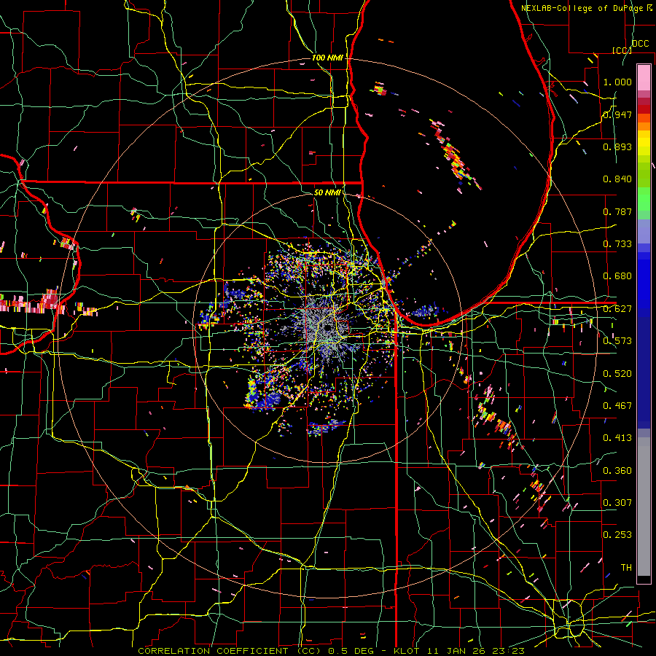Screen dimensions: 656x656
Task: Click the 0.733 scale value
Action: coord(617,243)
